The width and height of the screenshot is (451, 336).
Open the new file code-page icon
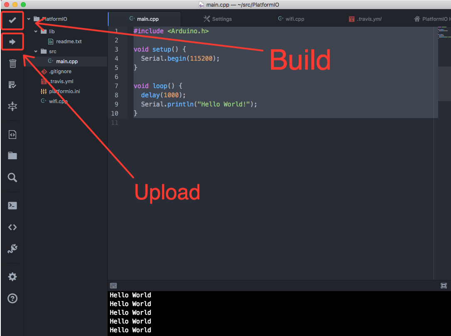pos(12,134)
